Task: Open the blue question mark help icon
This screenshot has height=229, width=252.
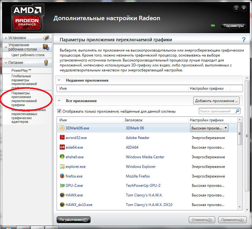Action: pyautogui.click(x=244, y=40)
